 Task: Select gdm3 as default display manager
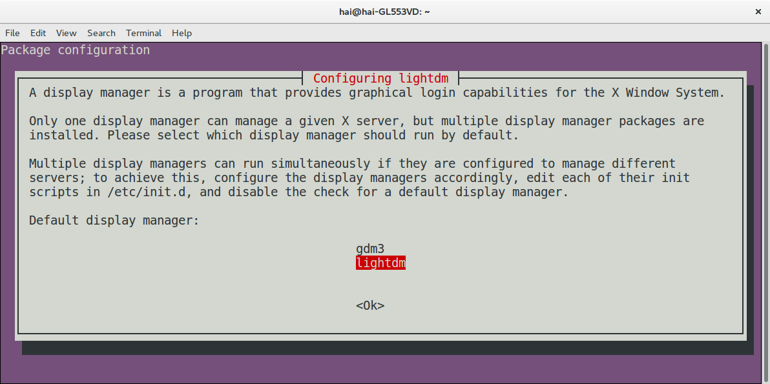click(370, 249)
